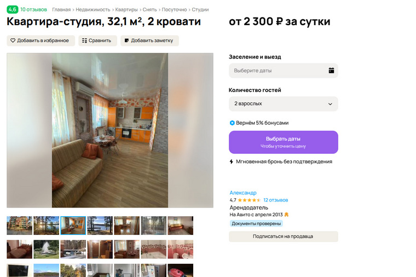Click the compare list icon
Viewport: 416px width, 277px height.
coord(84,41)
